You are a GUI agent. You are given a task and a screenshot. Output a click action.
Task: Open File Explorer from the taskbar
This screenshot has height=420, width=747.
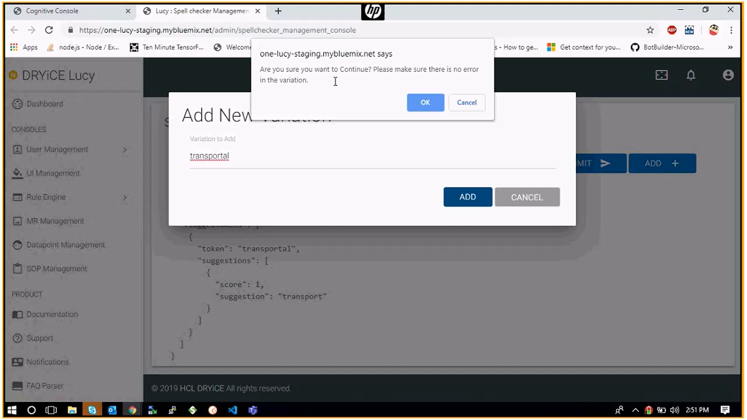(72, 410)
